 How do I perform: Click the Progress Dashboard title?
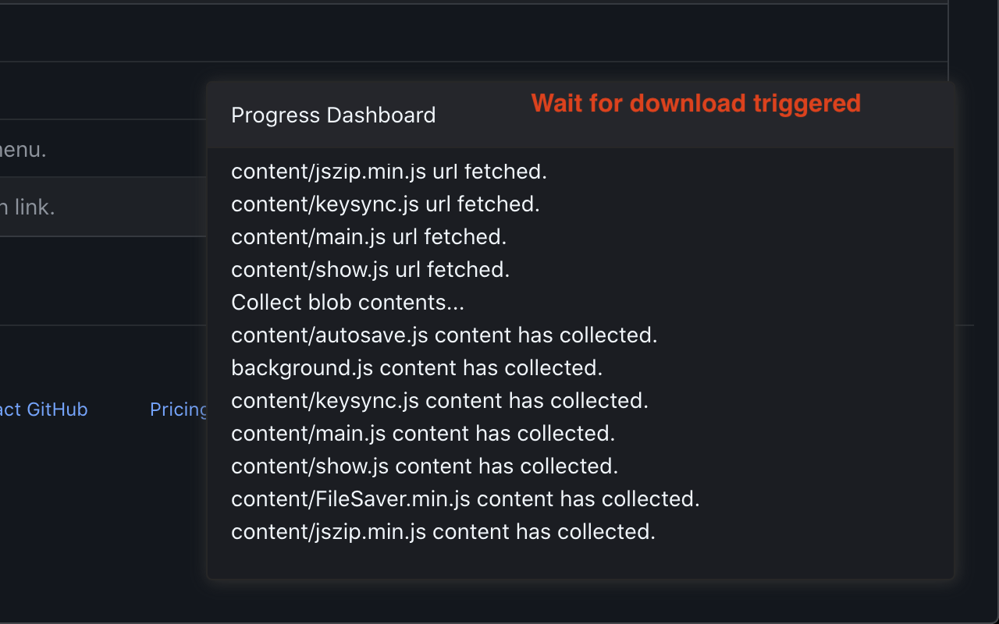[333, 115]
